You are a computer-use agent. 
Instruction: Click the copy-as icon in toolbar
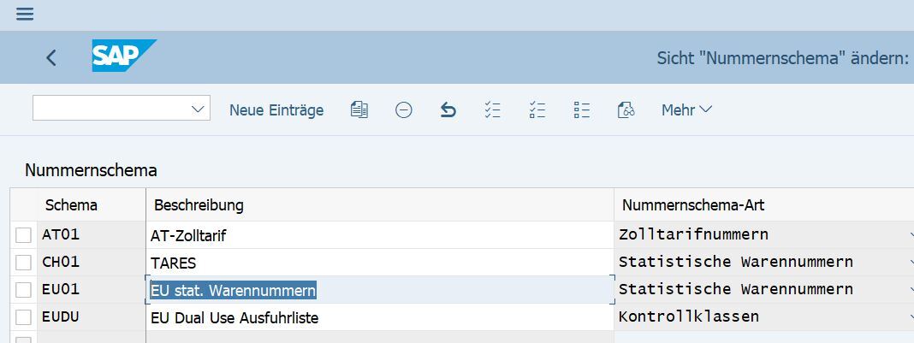(359, 109)
